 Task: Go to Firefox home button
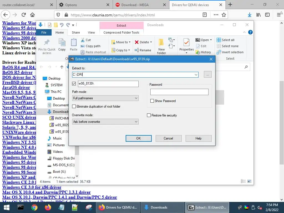point(32,15)
